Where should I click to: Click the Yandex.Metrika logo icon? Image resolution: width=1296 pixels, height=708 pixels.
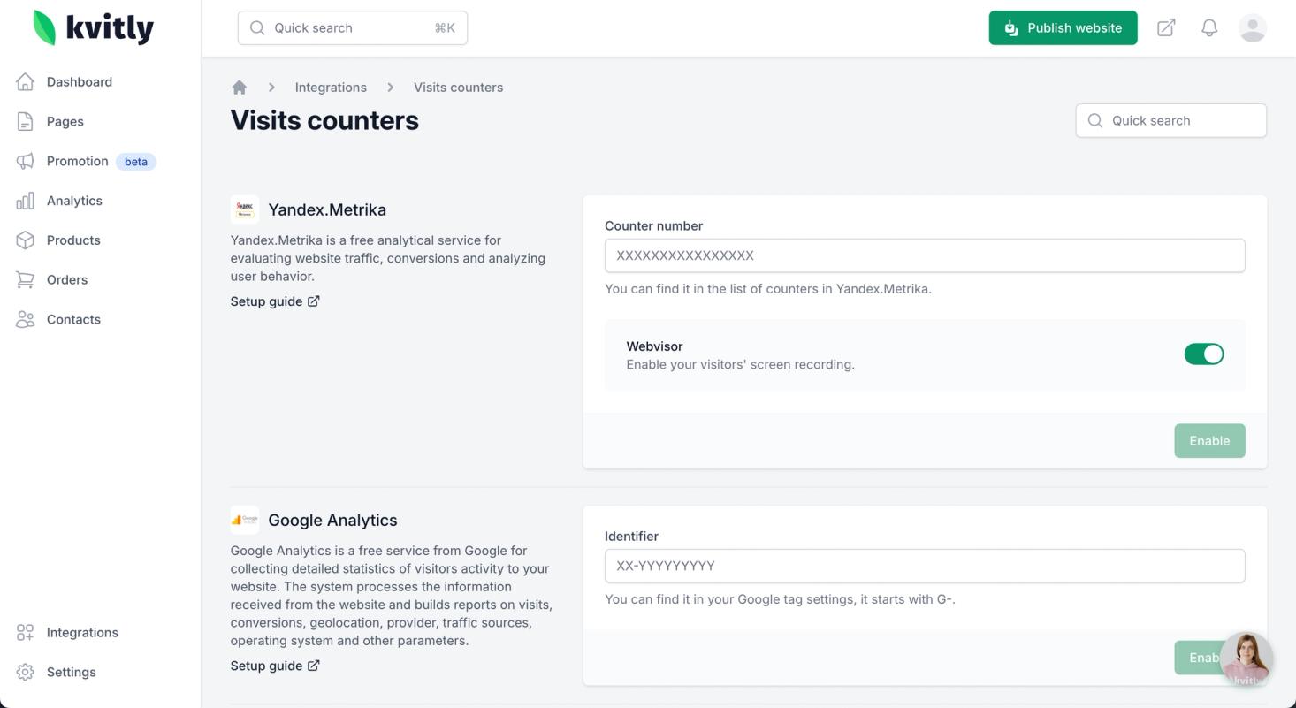pyautogui.click(x=245, y=209)
